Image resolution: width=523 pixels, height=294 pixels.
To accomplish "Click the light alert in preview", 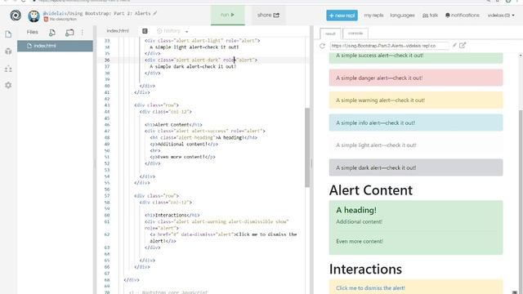I will 416,145.
